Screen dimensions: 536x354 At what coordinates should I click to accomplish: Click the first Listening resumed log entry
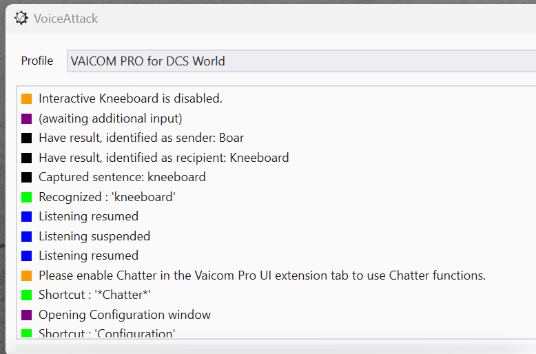[89, 216]
